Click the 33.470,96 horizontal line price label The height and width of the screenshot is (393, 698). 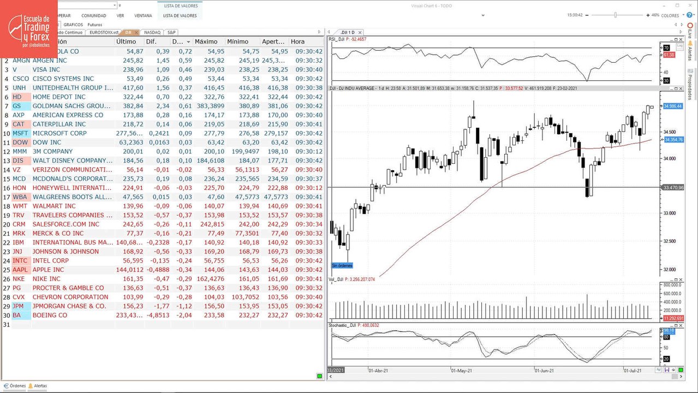click(x=673, y=188)
